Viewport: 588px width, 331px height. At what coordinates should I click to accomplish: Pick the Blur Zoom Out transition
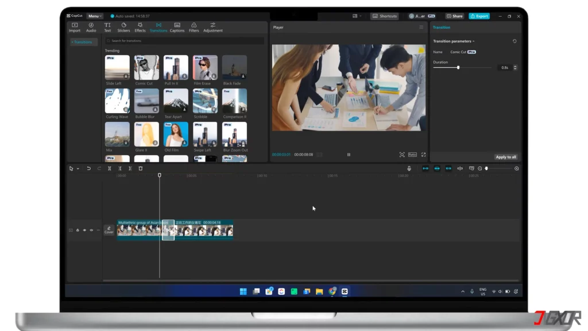234,134
